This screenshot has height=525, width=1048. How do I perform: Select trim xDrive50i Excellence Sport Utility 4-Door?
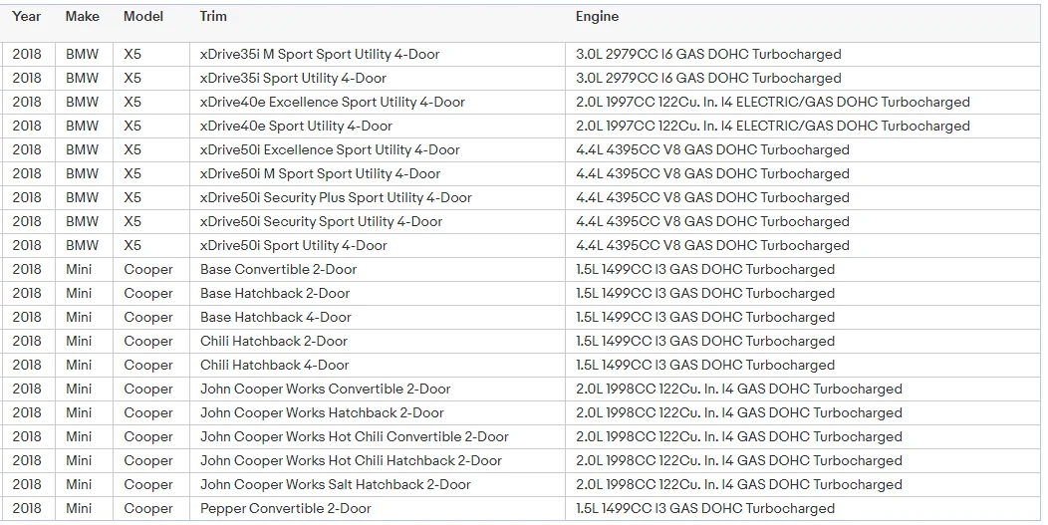click(x=330, y=149)
